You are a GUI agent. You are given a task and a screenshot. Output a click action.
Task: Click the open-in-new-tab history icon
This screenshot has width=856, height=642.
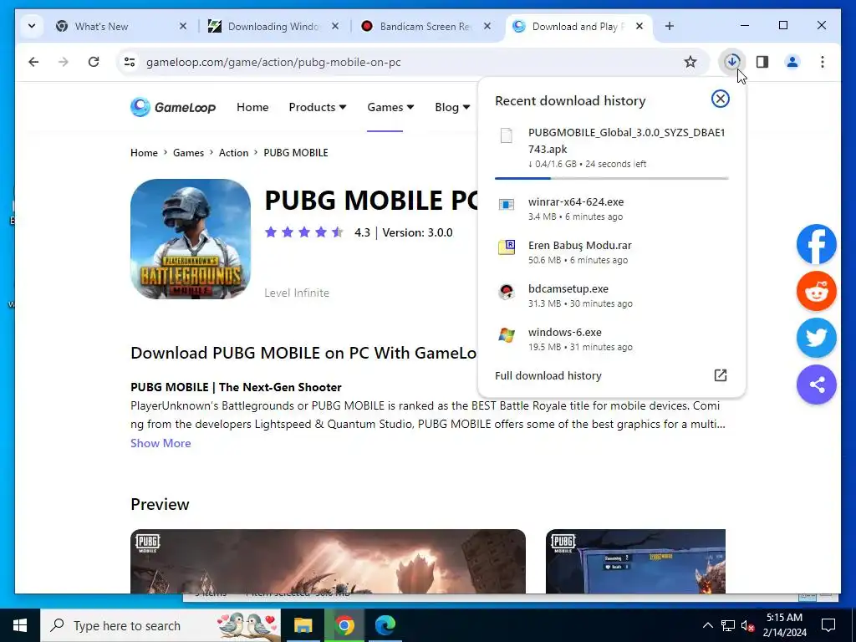click(721, 375)
